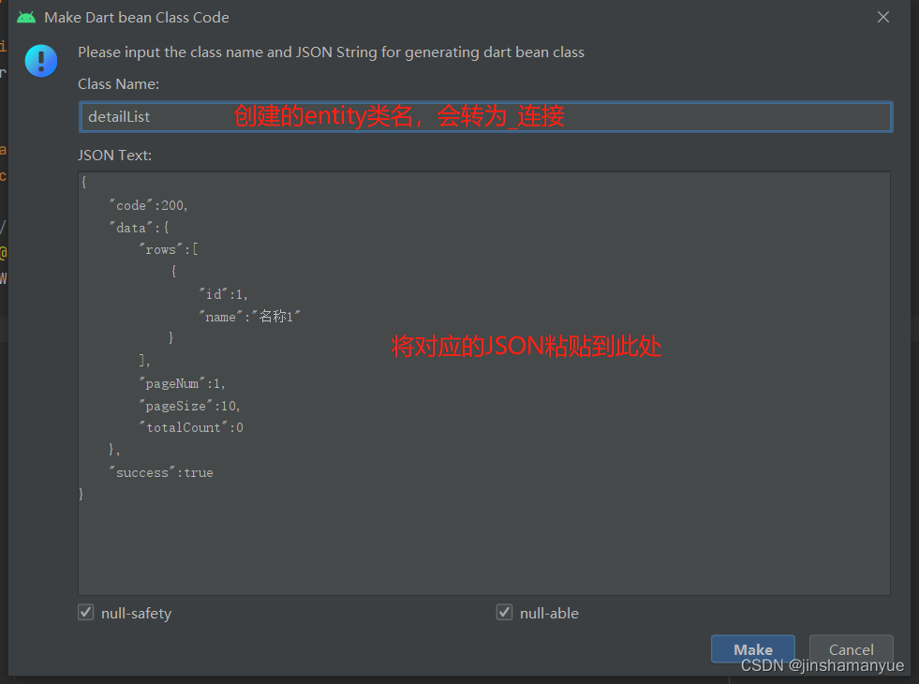Viewport: 919px width, 684px height.
Task: Click the CSDN watermark @jinshamanyue
Action: click(x=823, y=665)
